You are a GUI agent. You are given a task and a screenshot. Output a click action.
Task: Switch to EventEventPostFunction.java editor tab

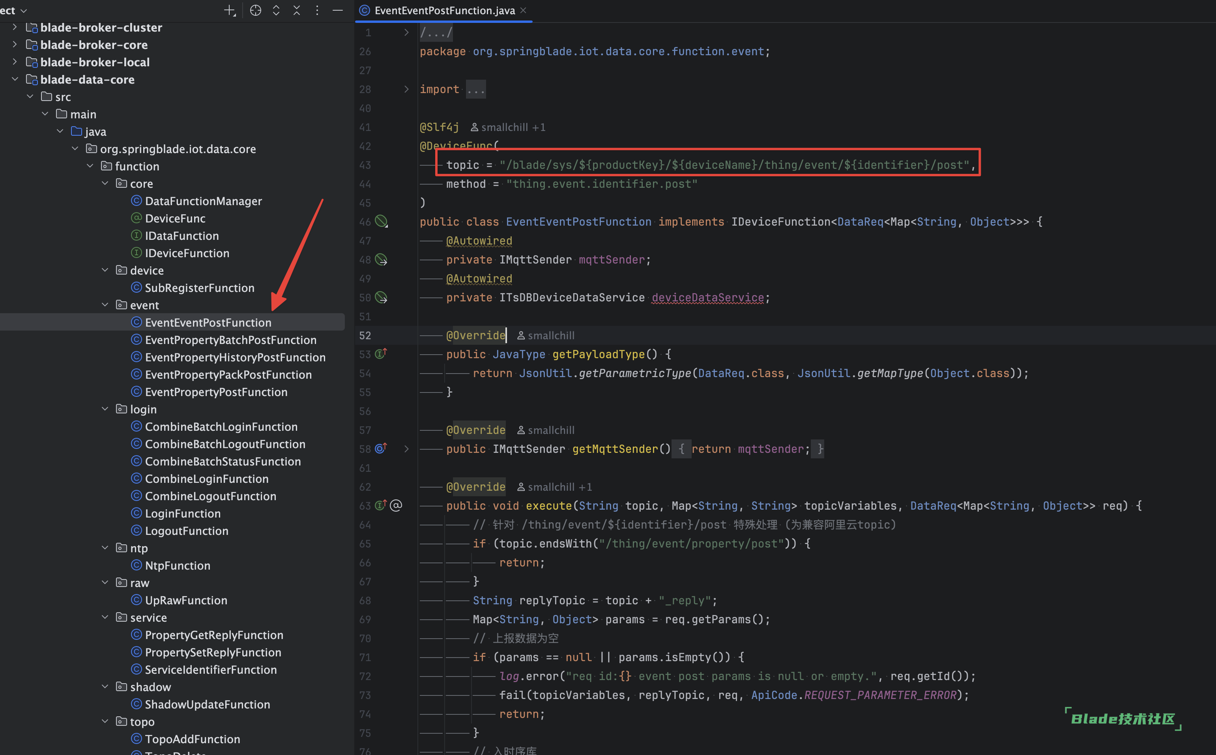tap(444, 11)
